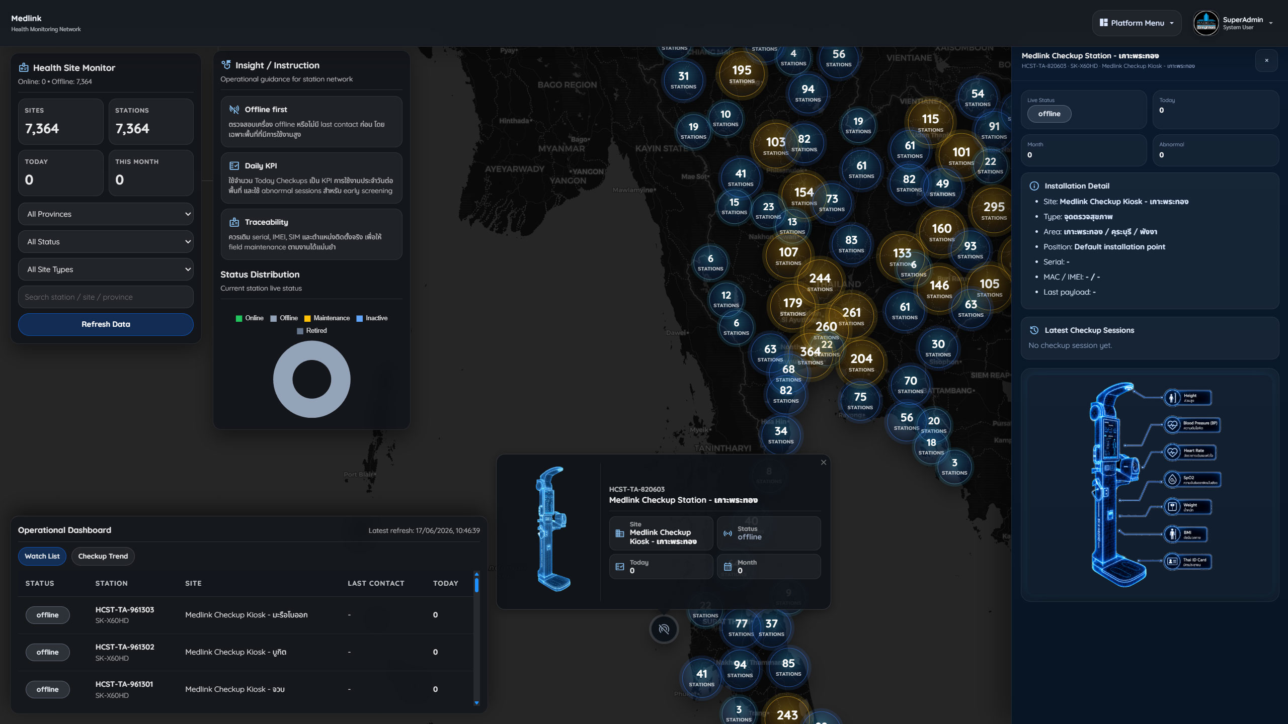Click the Daily KPI checklist icon

[x=234, y=166]
